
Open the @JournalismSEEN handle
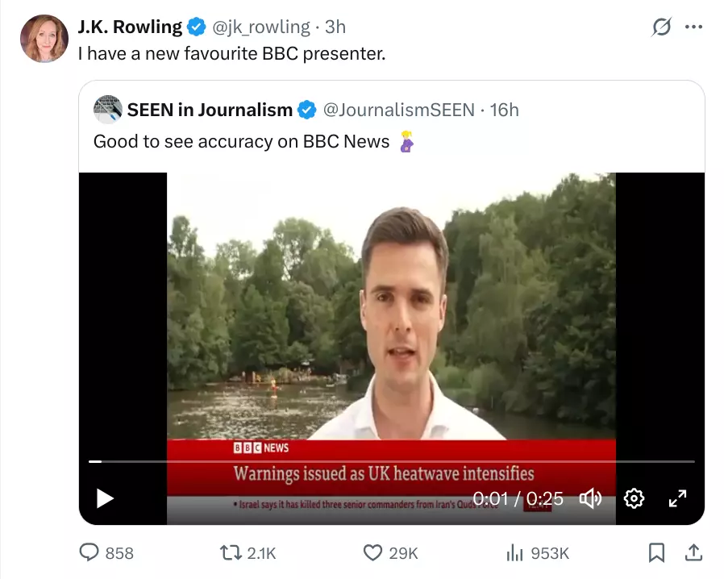tap(398, 110)
